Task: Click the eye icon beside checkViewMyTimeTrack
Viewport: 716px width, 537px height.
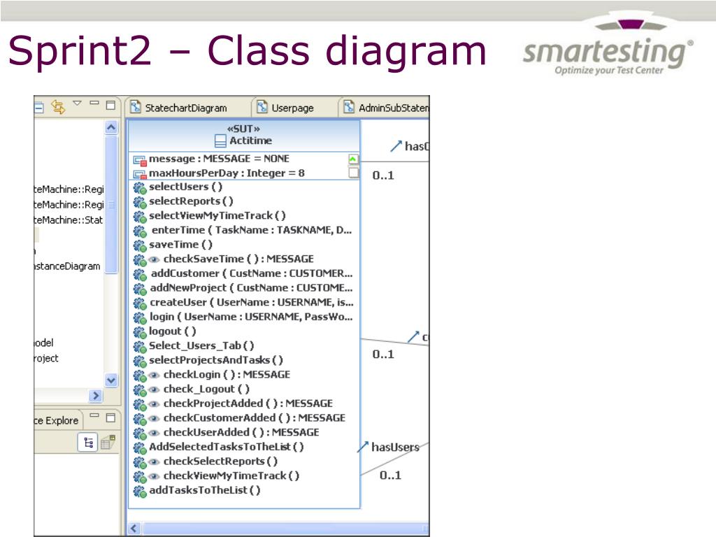Action: 155,476
